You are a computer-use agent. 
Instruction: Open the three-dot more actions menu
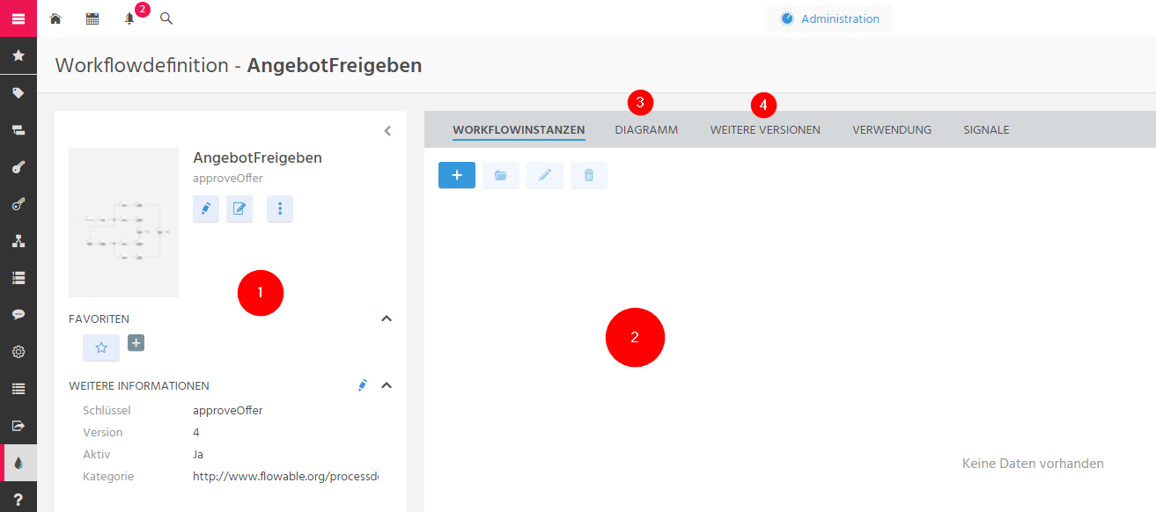(x=280, y=208)
